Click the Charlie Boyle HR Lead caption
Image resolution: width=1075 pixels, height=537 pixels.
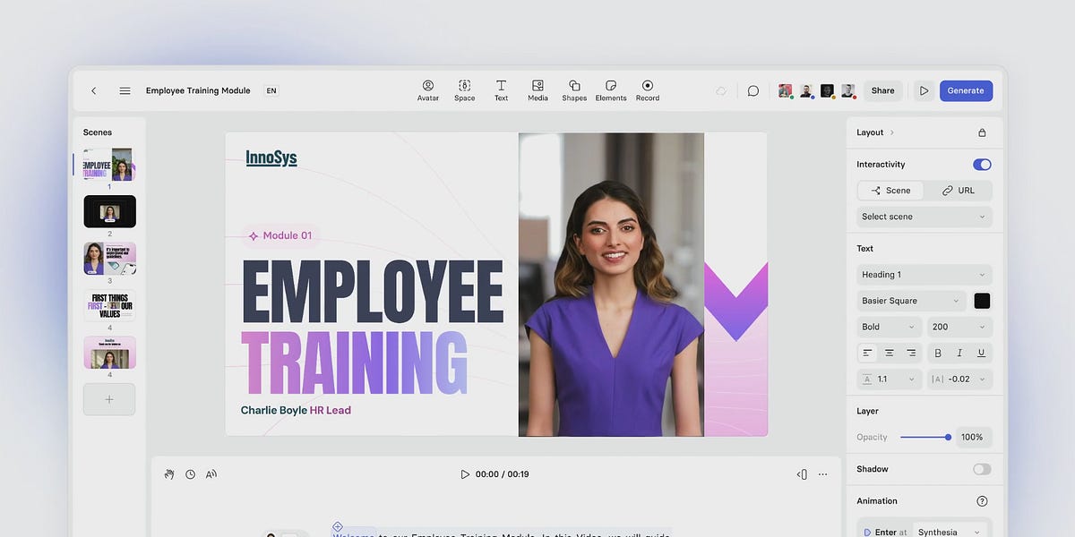(296, 411)
